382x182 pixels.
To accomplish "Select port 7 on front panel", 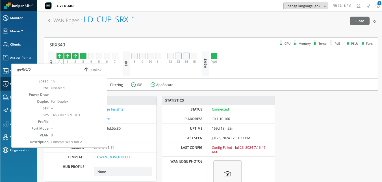I will tap(115, 56).
